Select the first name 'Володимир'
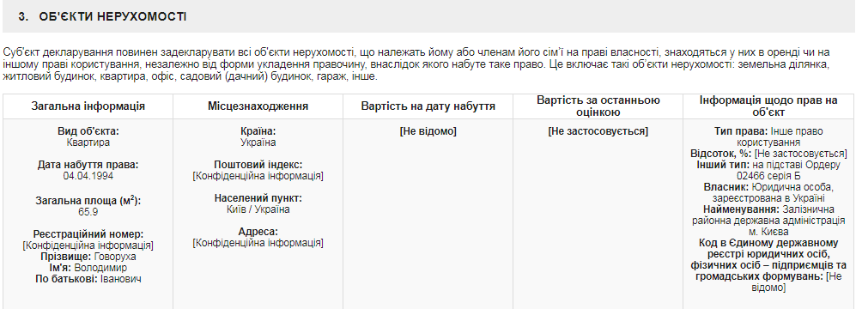Screen dimensions: 856x309 coord(100,268)
